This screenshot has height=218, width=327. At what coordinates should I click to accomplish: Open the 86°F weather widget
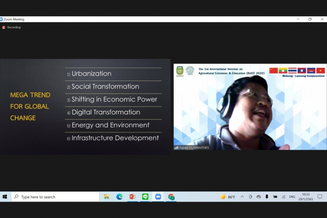coord(228,197)
